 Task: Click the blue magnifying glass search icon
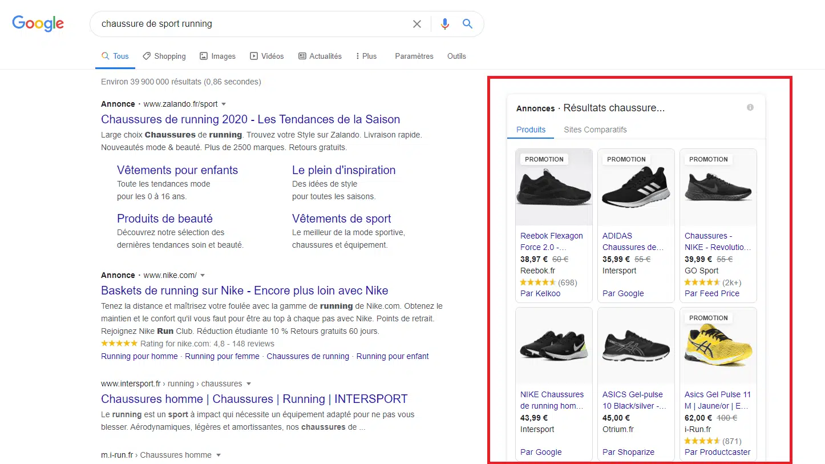pyautogui.click(x=467, y=24)
